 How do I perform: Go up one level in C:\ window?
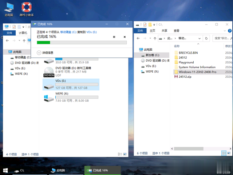(x=155, y=38)
